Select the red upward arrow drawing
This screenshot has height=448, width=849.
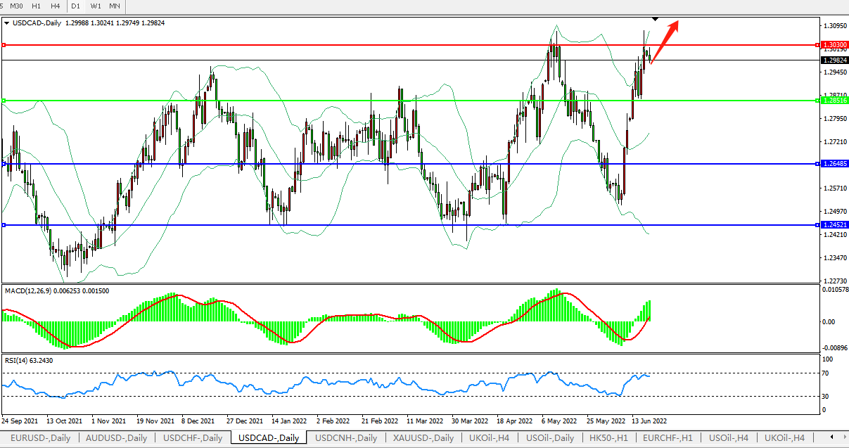tap(665, 41)
